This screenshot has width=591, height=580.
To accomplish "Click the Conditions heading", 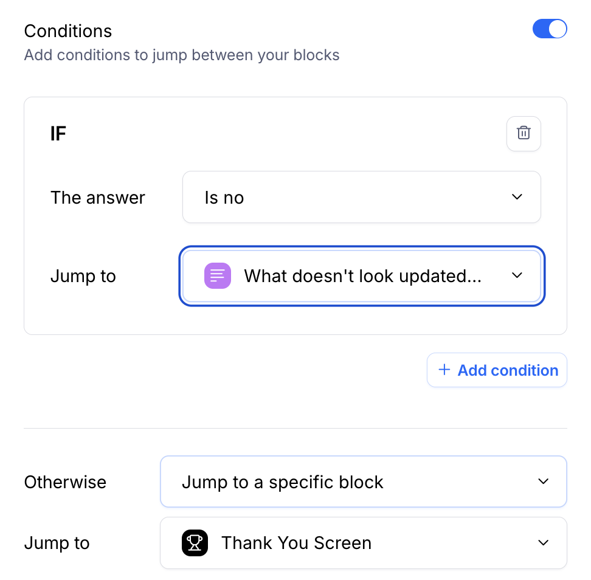I will pos(68,31).
